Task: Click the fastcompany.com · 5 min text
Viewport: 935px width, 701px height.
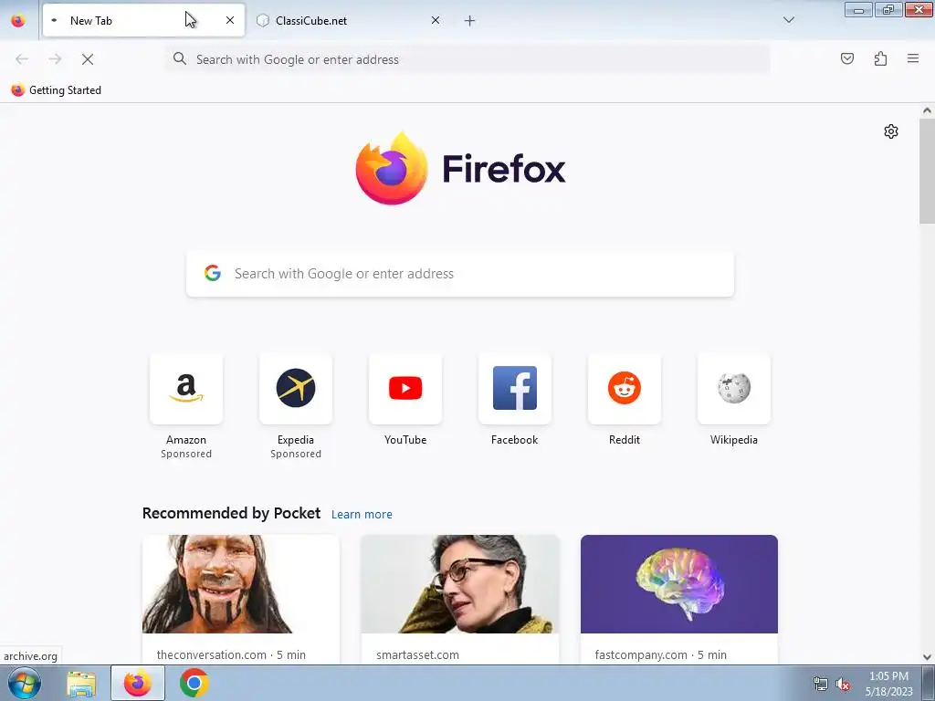Action: 661,654
